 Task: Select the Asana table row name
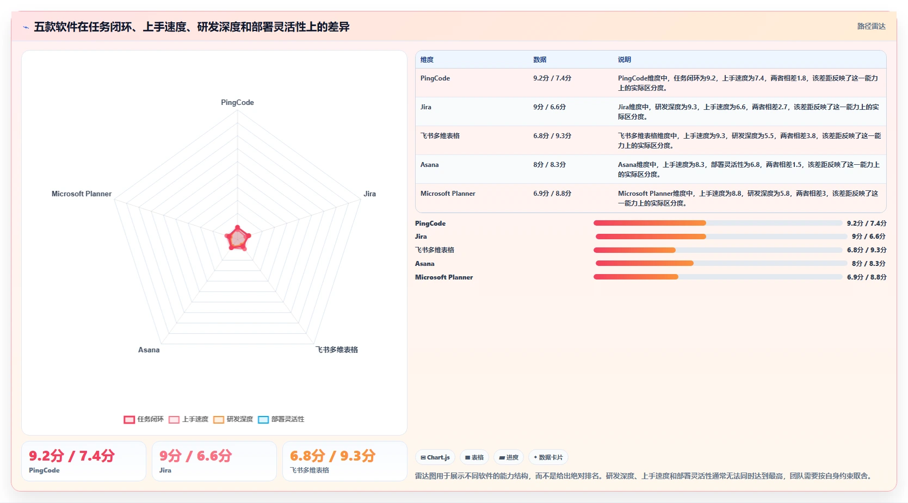click(x=429, y=165)
